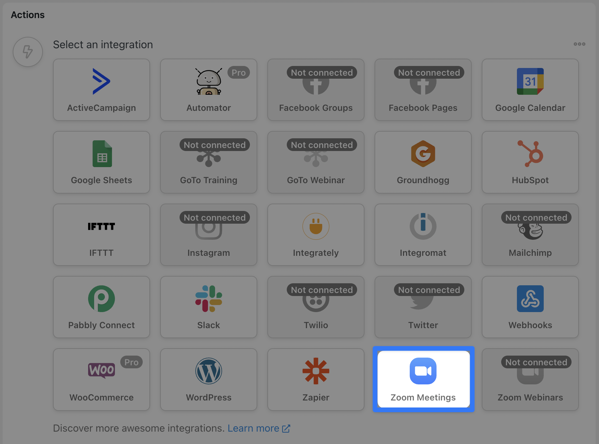Pick the HubSpot integration

coord(530,162)
